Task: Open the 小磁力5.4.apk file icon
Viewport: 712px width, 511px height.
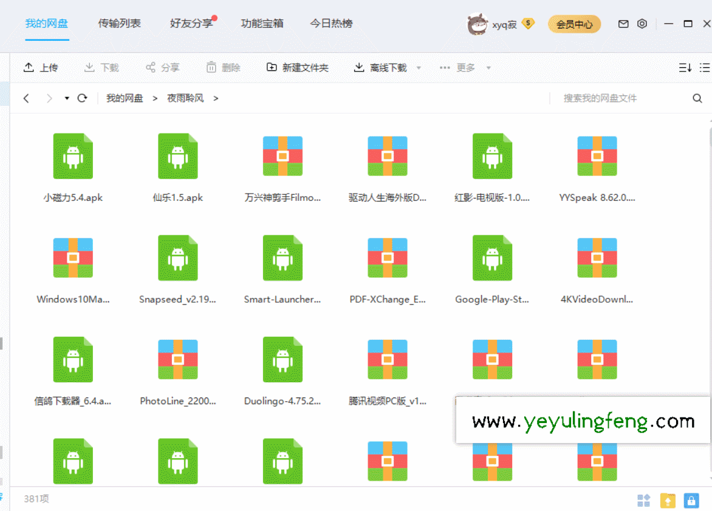Action: point(73,156)
